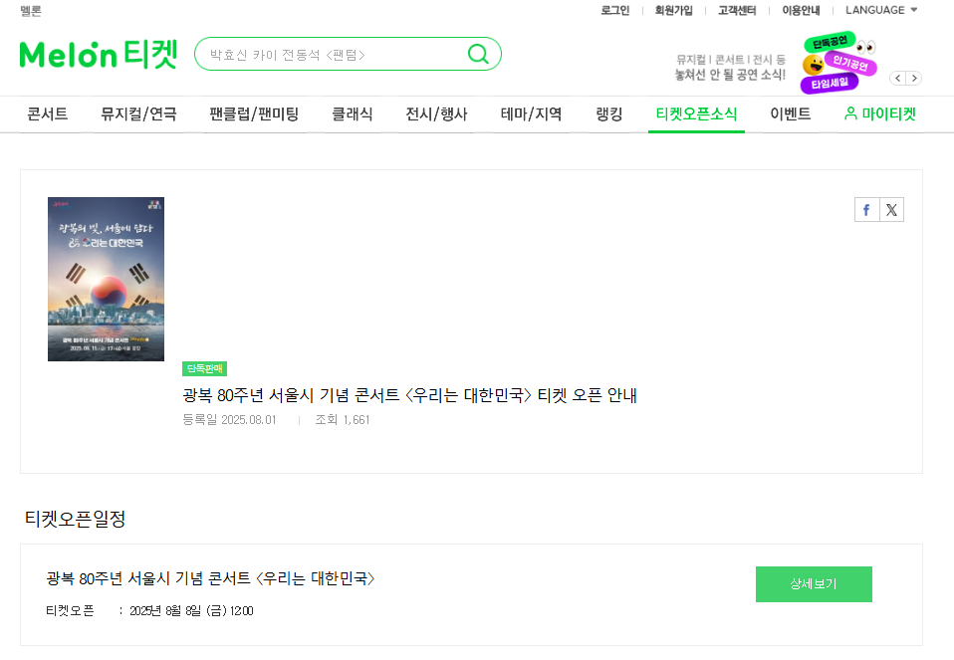Viewport: 954px width, 660px height.
Task: Click the 회원가입 link
Action: pyautogui.click(x=674, y=10)
